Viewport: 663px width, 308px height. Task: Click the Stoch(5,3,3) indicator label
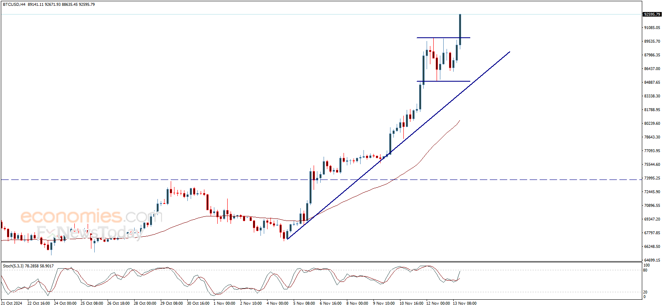[x=15, y=266]
